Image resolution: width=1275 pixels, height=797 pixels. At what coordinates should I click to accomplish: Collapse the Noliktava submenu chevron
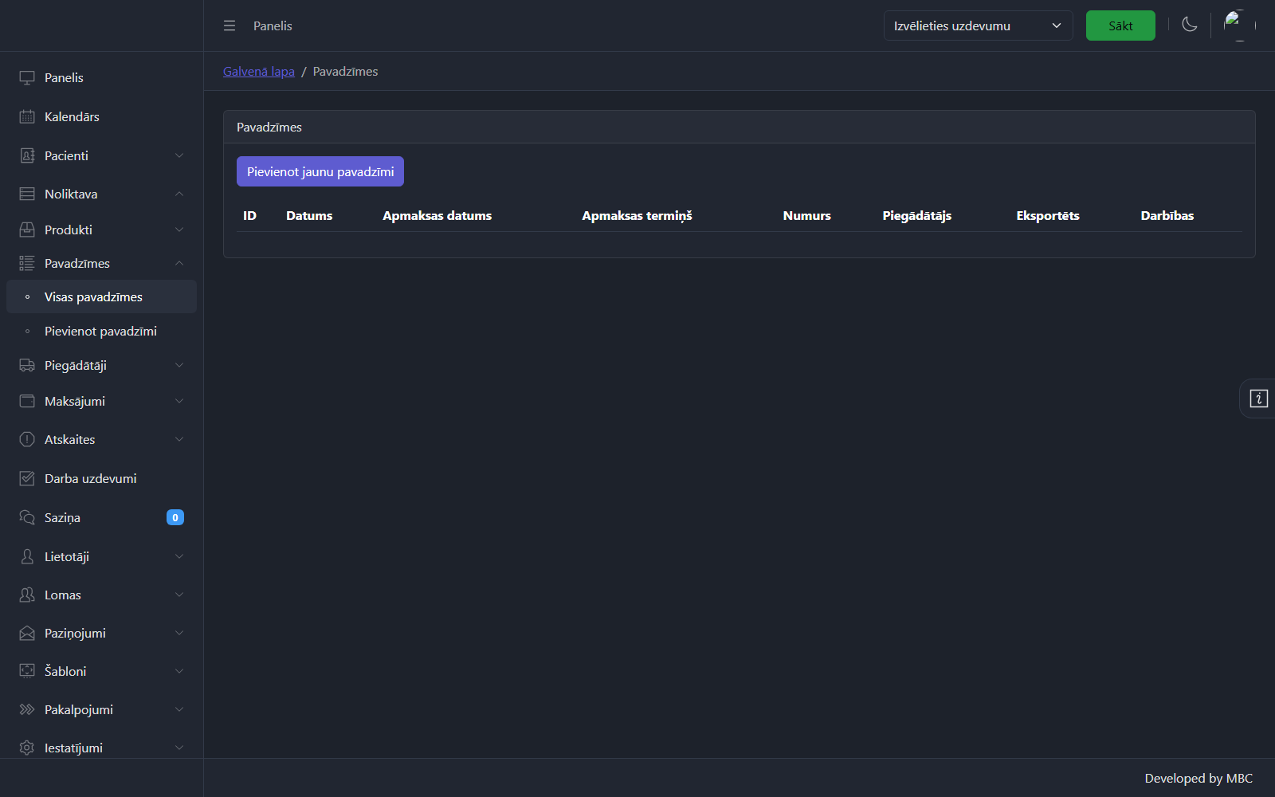tap(179, 194)
